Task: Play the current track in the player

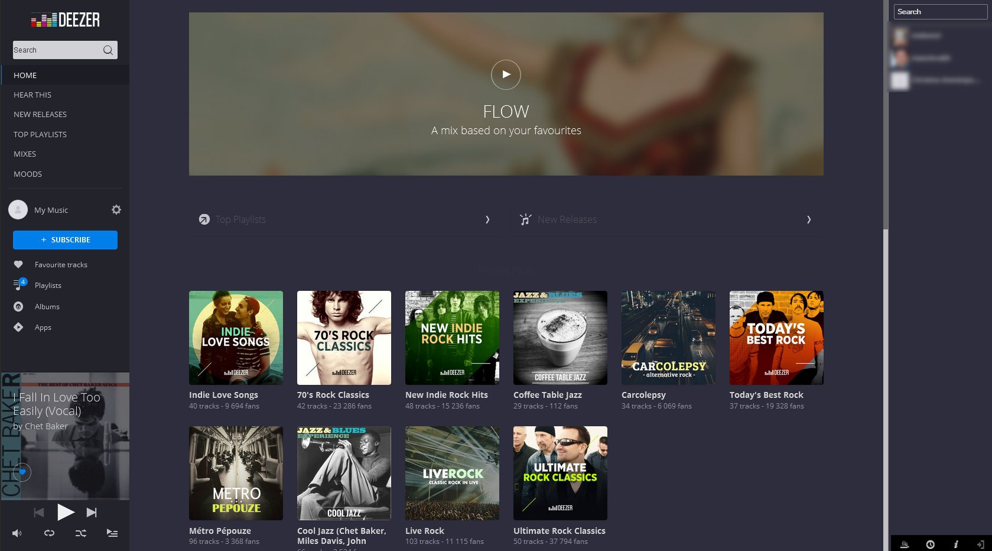Action: coord(65,512)
